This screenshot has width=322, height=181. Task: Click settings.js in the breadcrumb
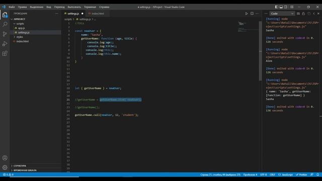click(85, 19)
